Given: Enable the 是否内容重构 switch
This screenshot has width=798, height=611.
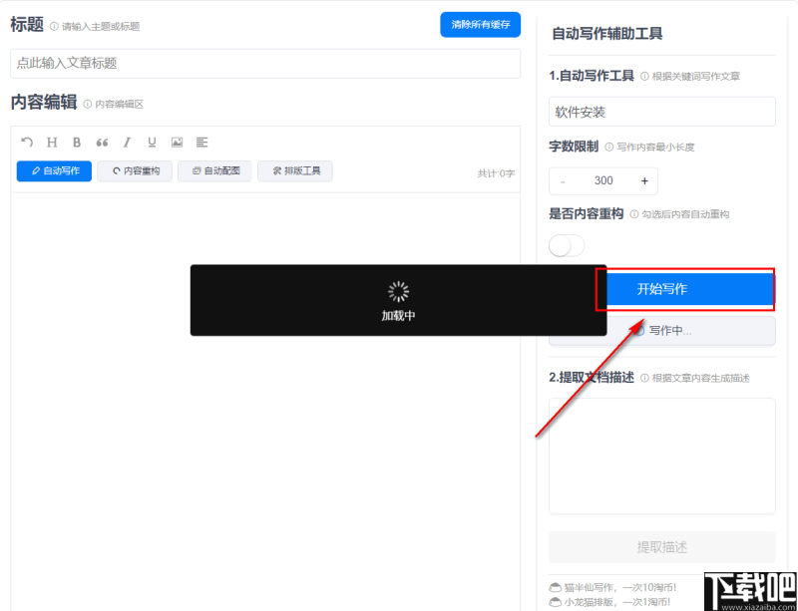Looking at the screenshot, I should point(566,243).
